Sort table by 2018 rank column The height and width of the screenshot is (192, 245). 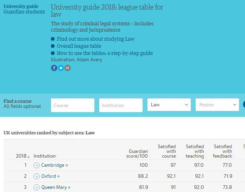coord(23,156)
